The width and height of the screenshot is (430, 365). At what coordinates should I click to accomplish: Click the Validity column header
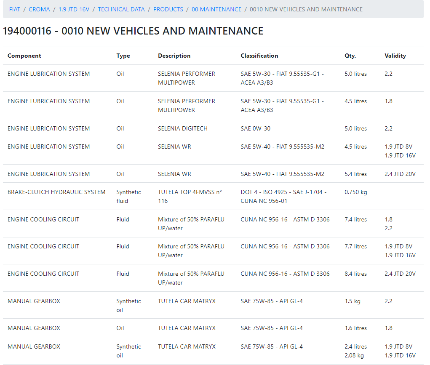click(x=395, y=56)
